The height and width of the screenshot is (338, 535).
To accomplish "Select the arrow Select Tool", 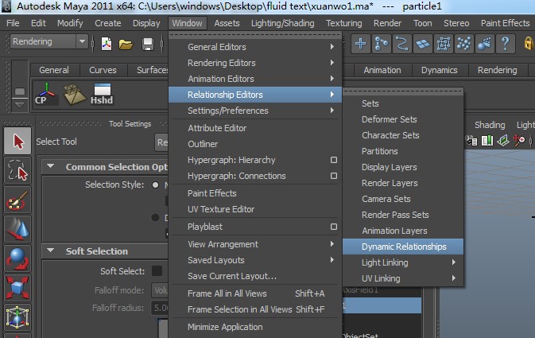I will point(17,141).
